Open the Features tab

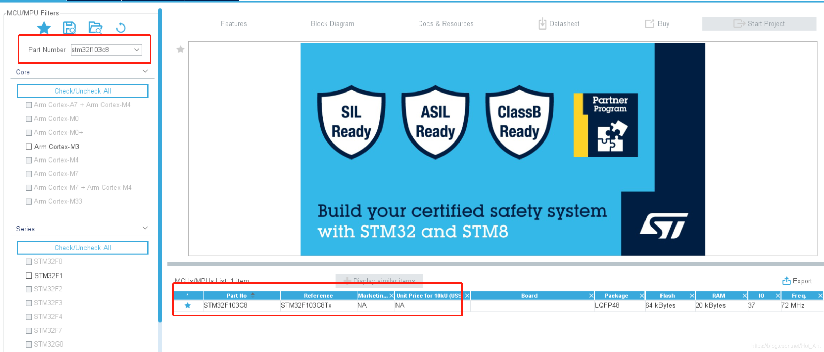coord(234,24)
